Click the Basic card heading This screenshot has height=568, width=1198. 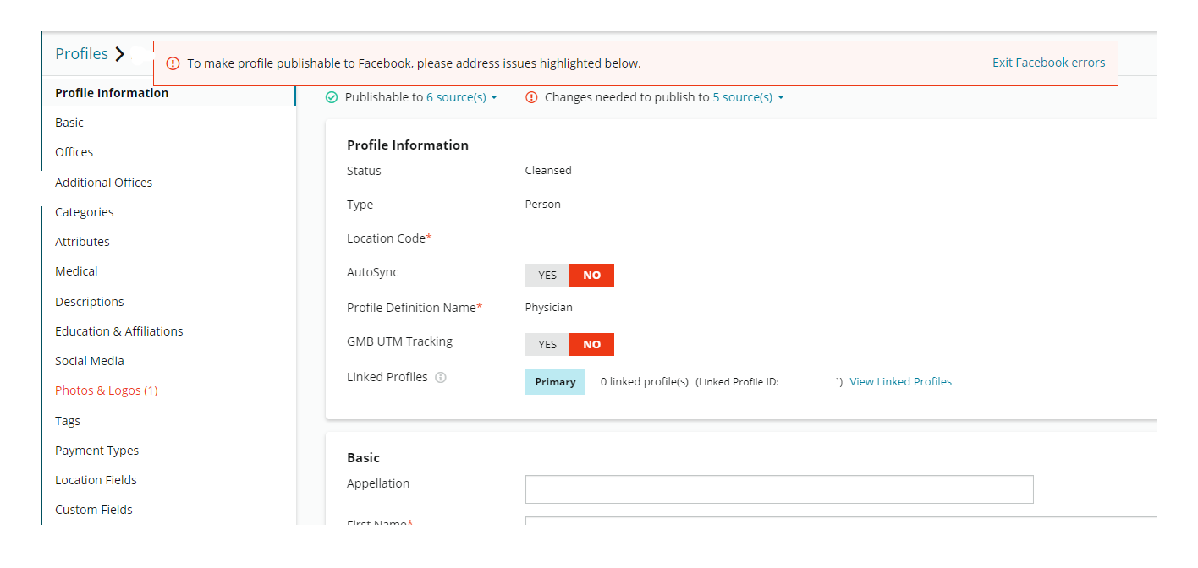pyautogui.click(x=364, y=458)
